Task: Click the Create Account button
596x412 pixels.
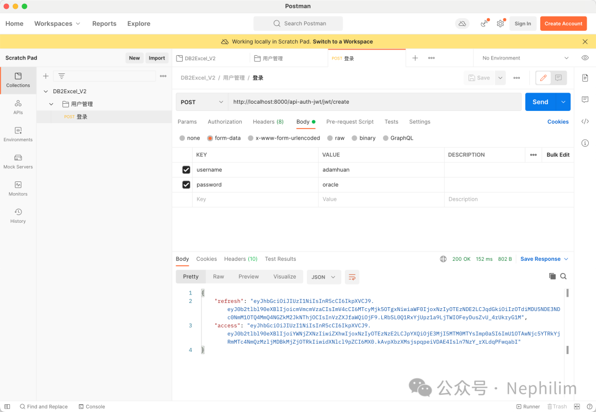Action: (563, 24)
